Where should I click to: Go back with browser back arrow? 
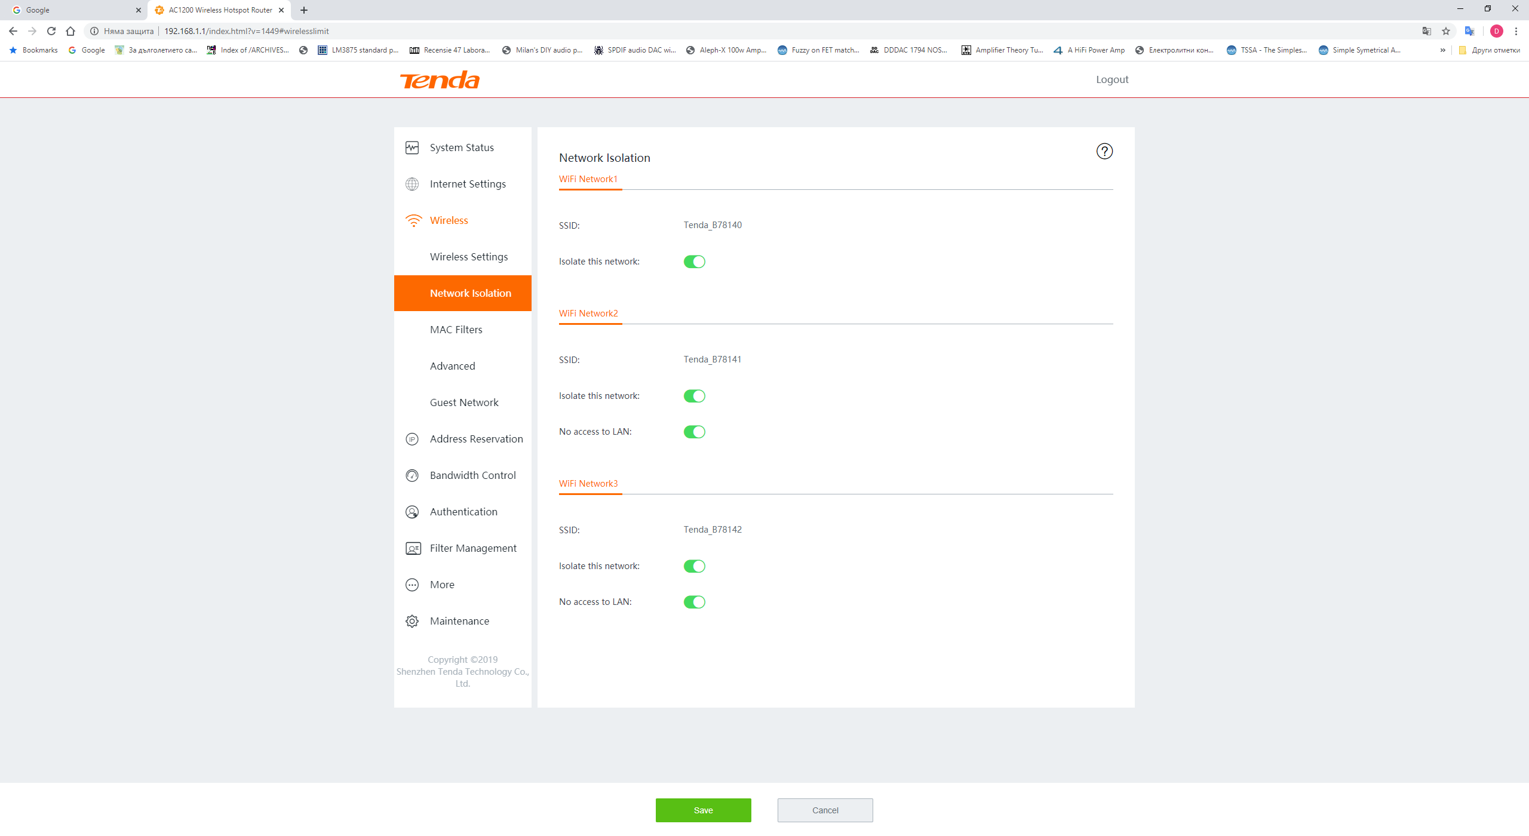point(13,31)
